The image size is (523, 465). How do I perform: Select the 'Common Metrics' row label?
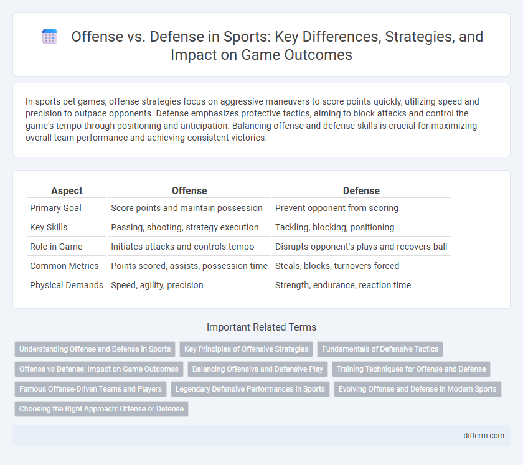(x=64, y=266)
